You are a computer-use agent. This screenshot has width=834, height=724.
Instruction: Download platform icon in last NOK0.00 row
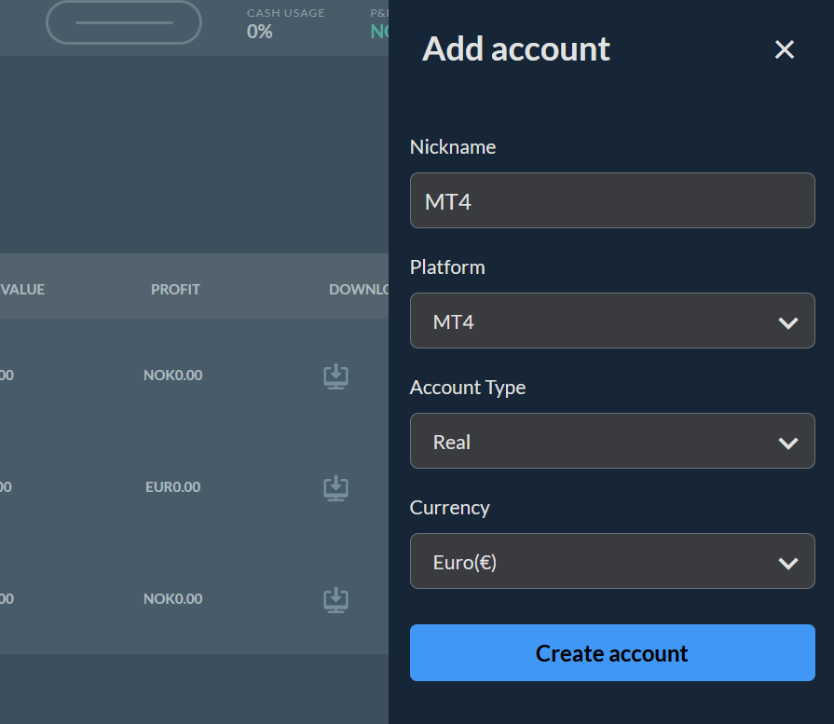(x=336, y=599)
